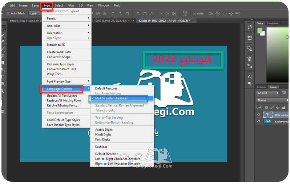This screenshot has height=184, width=290.
Task: Open the Character panel icon
Action: click(x=250, y=76)
